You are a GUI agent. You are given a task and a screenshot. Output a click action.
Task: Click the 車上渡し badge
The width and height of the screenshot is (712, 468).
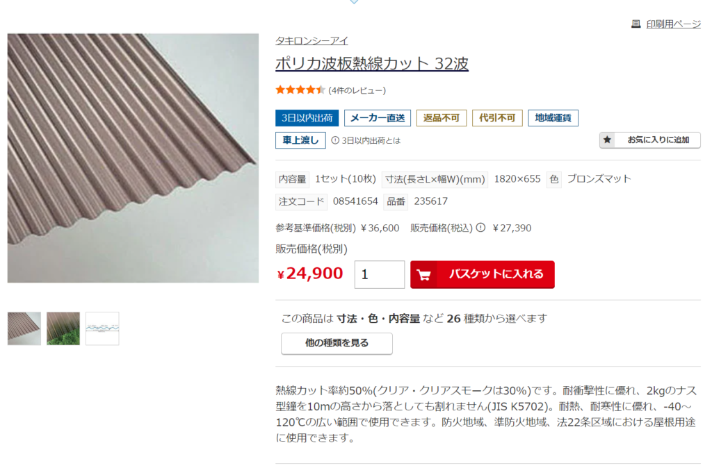pyautogui.click(x=300, y=140)
